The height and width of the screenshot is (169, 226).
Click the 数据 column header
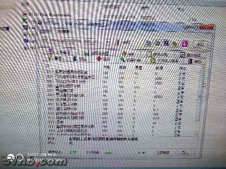[x=159, y=68]
